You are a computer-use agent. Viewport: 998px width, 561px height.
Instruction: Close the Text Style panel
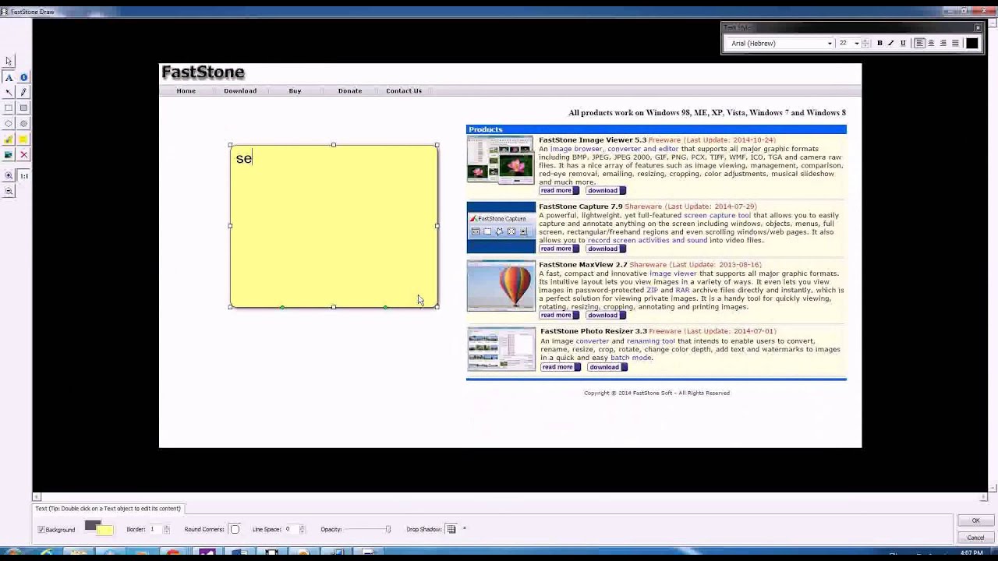coord(978,28)
